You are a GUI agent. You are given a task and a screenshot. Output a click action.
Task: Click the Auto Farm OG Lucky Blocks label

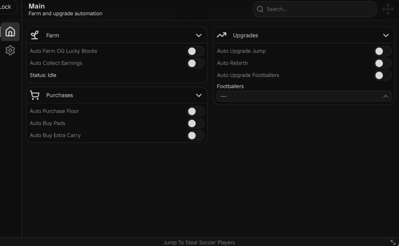tap(63, 51)
